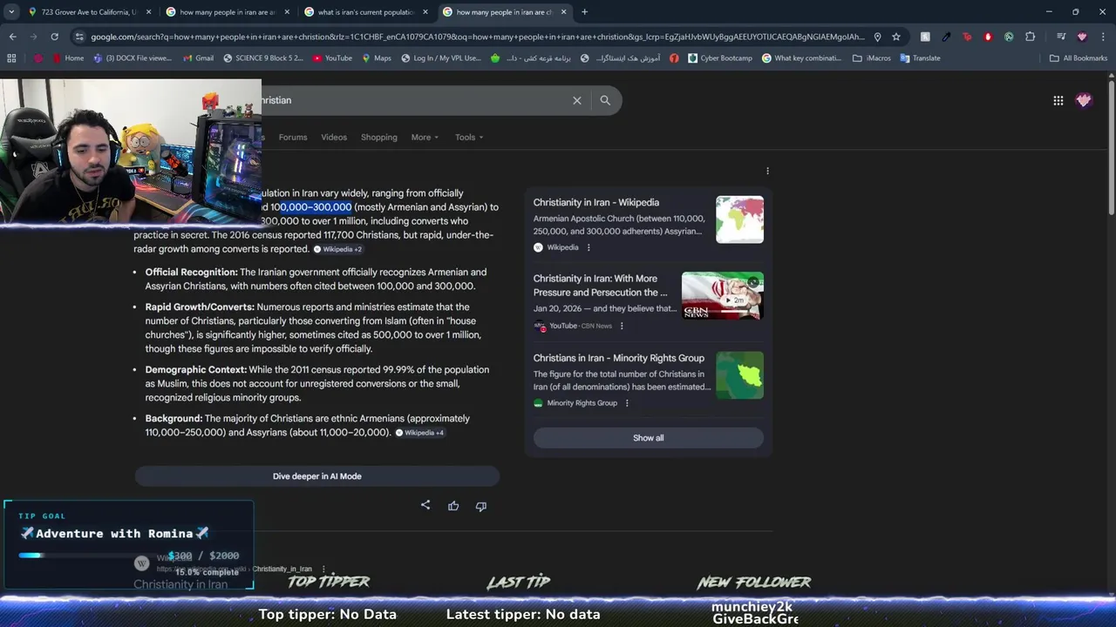Give the AI overview a thumbs down
Viewport: 1116px width, 627px height.
tap(481, 505)
